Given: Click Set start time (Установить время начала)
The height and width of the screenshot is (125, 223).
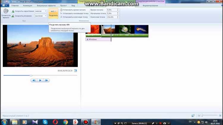Looking at the screenshot, I should click(x=73, y=10).
